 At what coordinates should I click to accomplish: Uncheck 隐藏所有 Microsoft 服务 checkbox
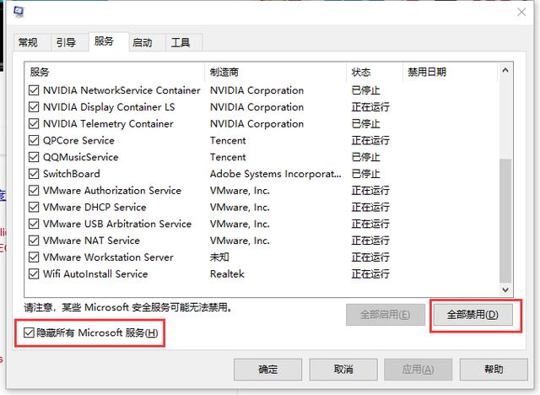click(29, 333)
